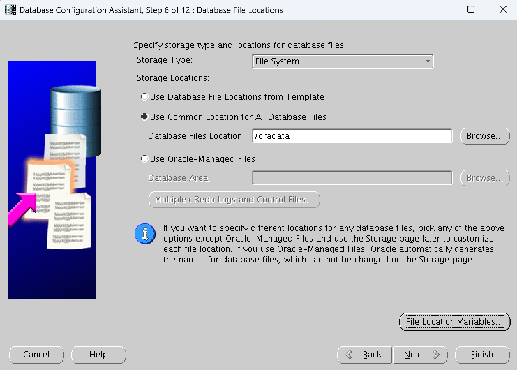517x370 pixels.
Task: Click the disabled Database Area field
Action: tap(352, 178)
